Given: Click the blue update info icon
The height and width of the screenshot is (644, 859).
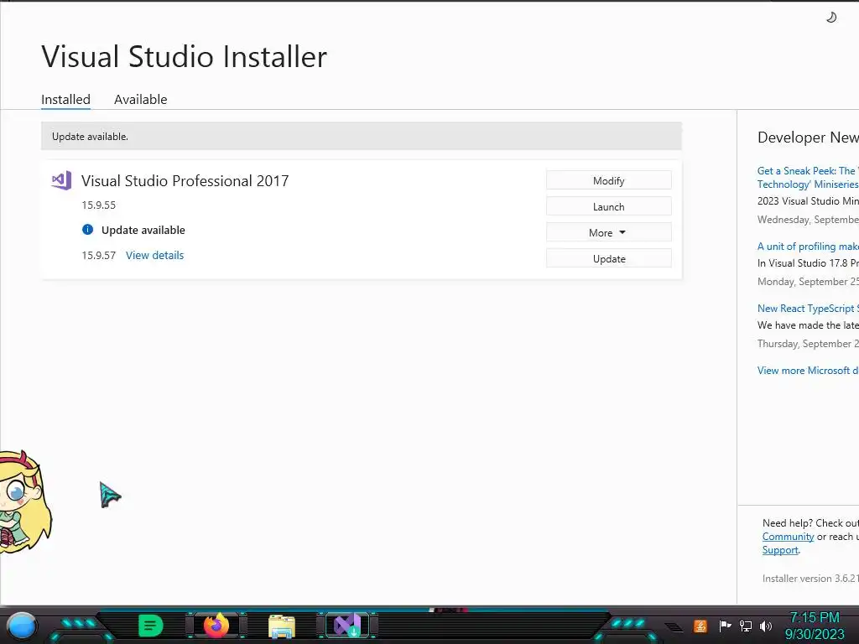Looking at the screenshot, I should pos(87,230).
